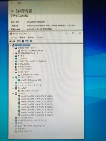Screen dimensions: 106x141
Task: Click the コンピューター monitor icon
Action: pyautogui.click(x=16, y=59)
